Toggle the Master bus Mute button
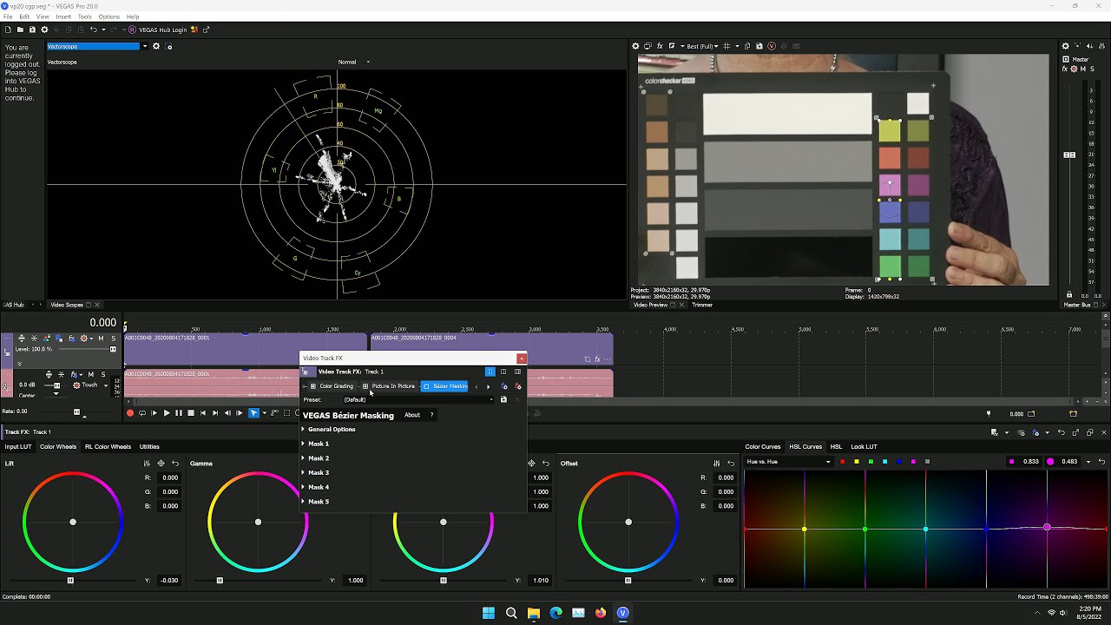Image resolution: width=1111 pixels, height=625 pixels. pyautogui.click(x=1083, y=69)
